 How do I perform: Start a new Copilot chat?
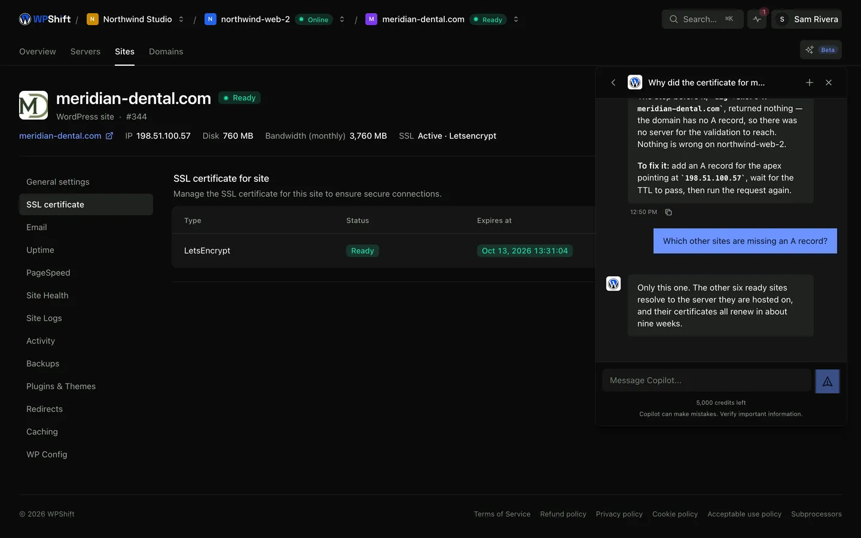(810, 82)
